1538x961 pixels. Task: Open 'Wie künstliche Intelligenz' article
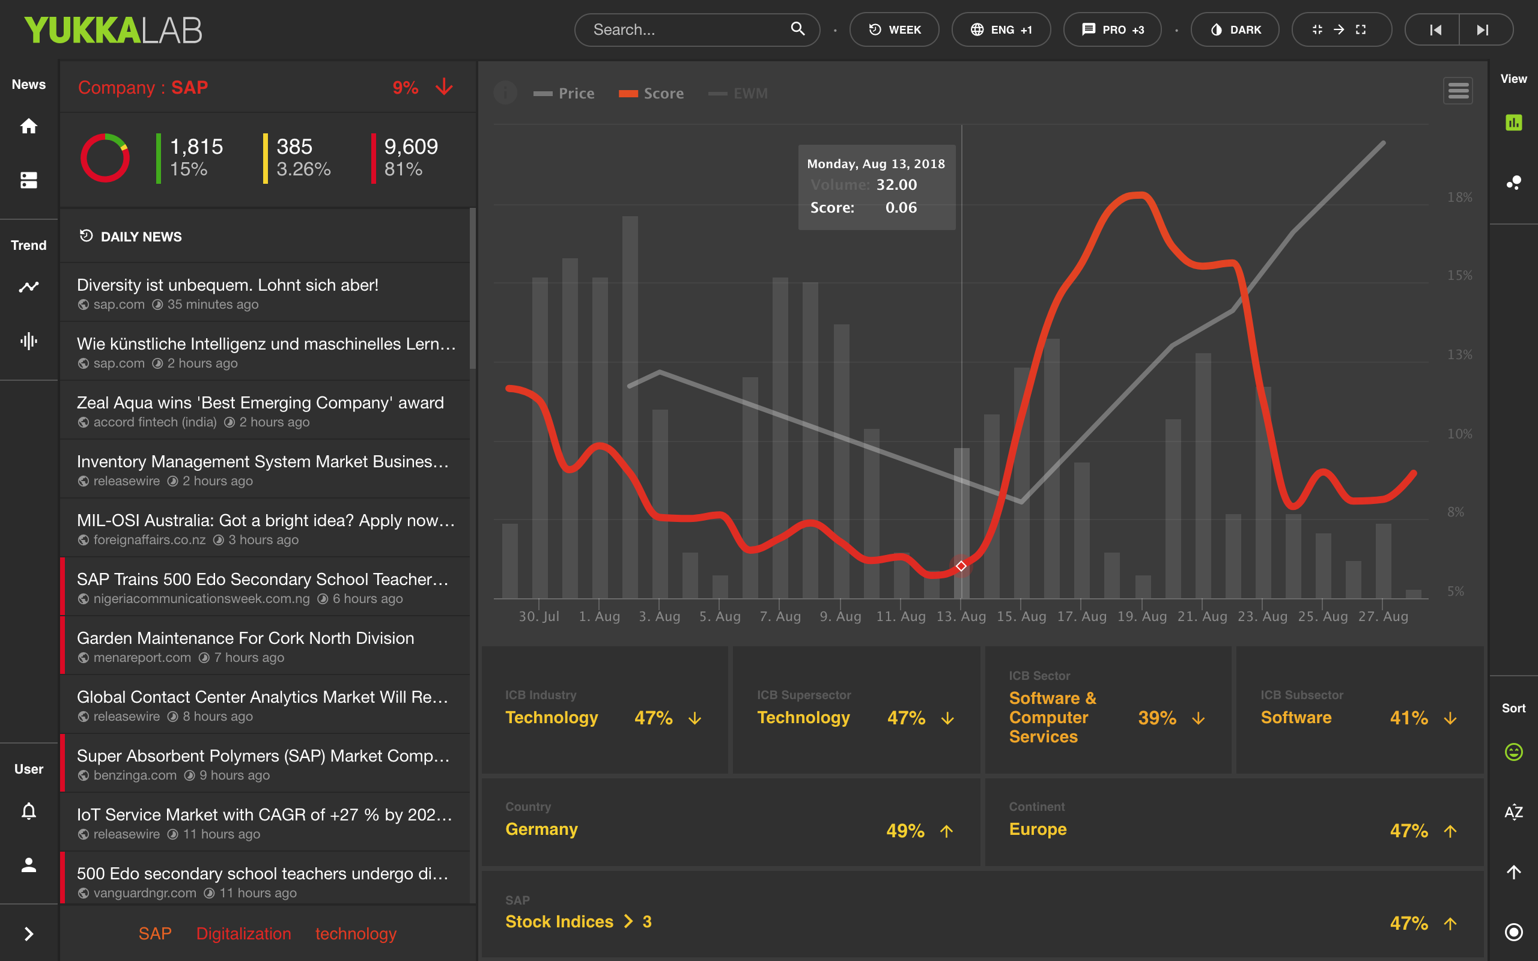point(265,351)
